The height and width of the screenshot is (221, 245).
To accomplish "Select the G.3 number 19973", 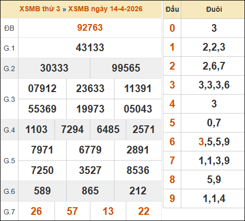I will pyautogui.click(x=90, y=109).
